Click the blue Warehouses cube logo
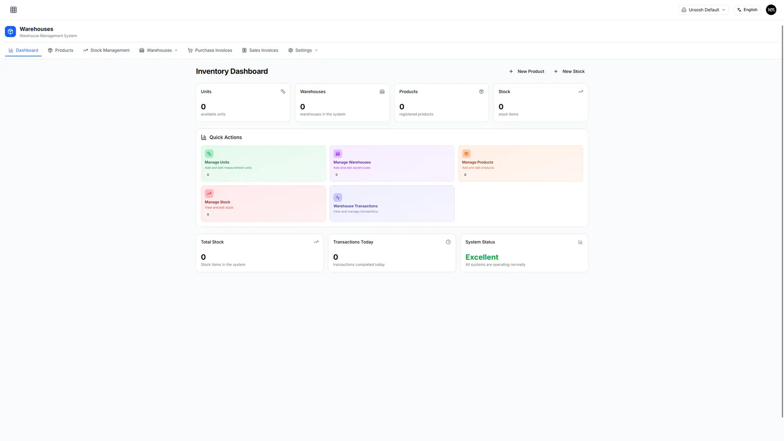784x441 pixels. pyautogui.click(x=10, y=31)
